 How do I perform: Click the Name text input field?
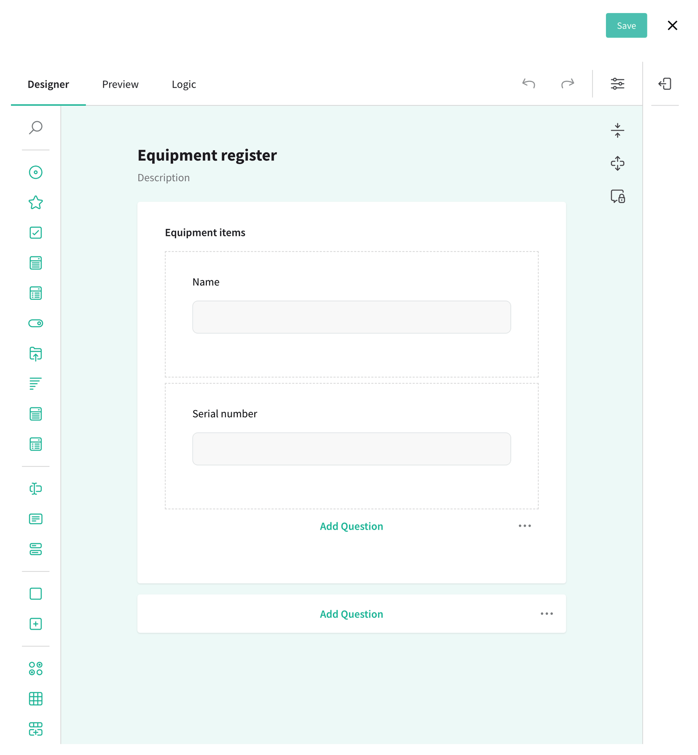coord(352,317)
